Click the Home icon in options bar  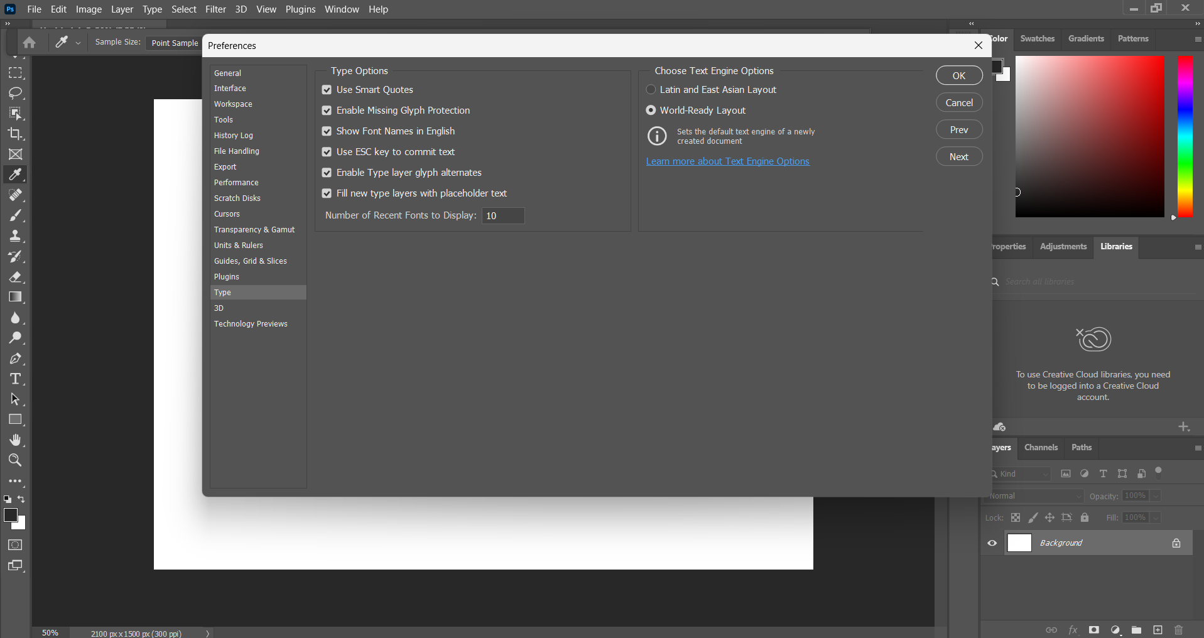tap(29, 43)
